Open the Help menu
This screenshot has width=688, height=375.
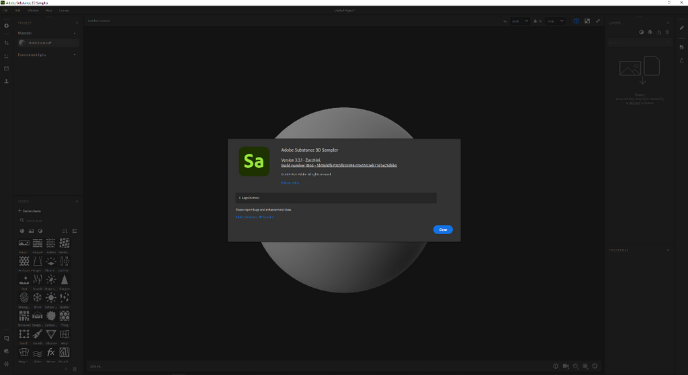tap(48, 11)
